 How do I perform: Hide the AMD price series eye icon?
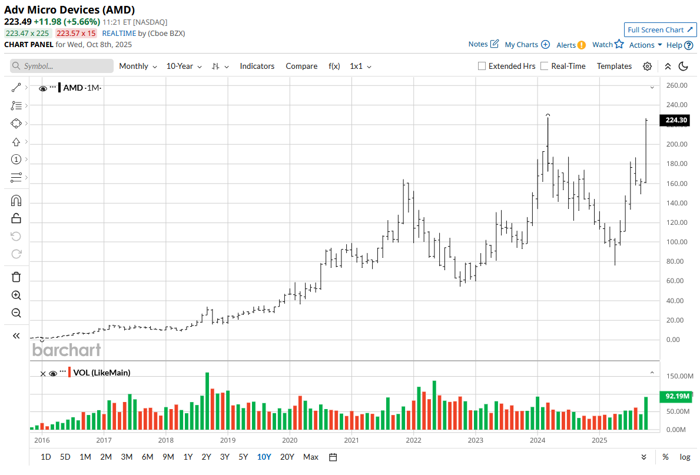tap(43, 88)
